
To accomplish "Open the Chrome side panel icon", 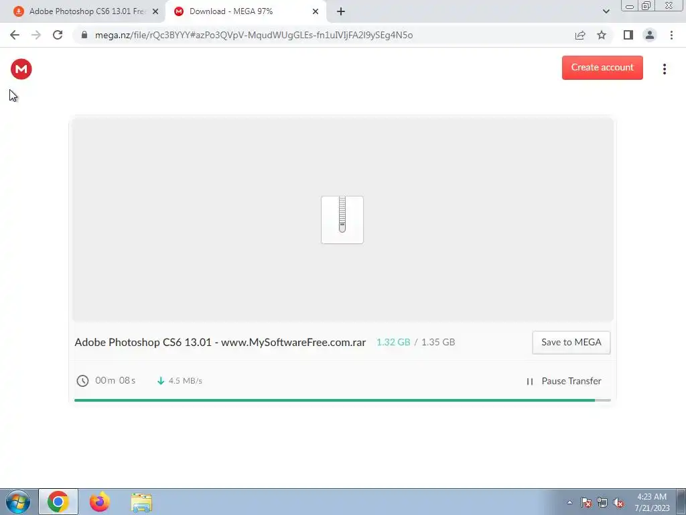I will pyautogui.click(x=628, y=35).
